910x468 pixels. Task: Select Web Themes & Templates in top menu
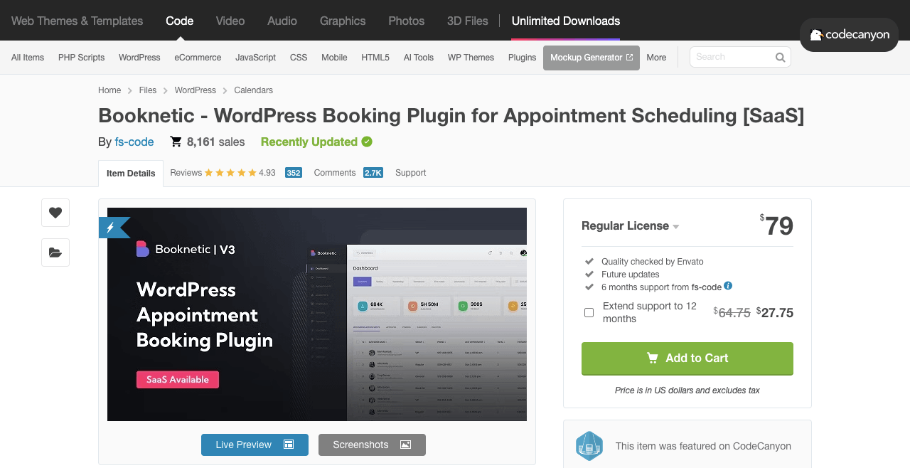click(x=77, y=21)
